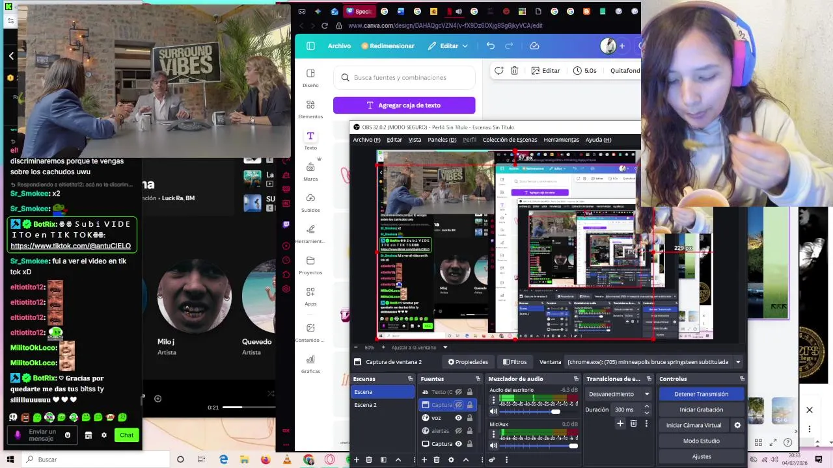Toggle visibility of Texto source
This screenshot has height=468, width=833.
point(458,392)
